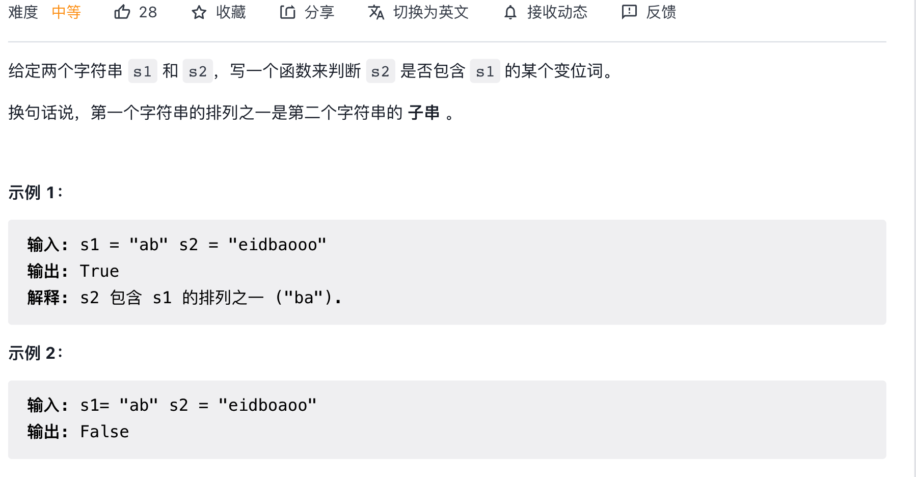916x477 pixels.
Task: Click the star favorite icon
Action: click(x=199, y=12)
